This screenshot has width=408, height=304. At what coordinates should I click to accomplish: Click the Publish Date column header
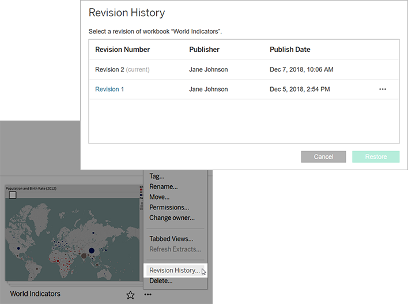(290, 50)
